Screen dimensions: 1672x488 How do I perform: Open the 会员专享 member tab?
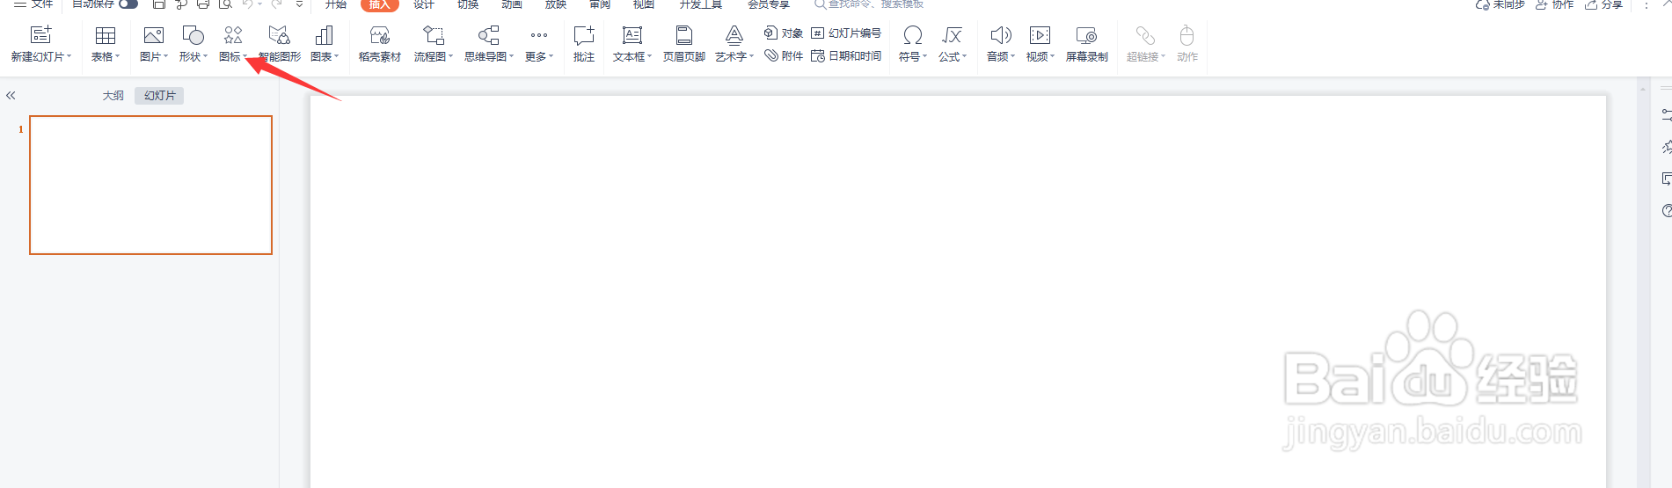pos(769,4)
